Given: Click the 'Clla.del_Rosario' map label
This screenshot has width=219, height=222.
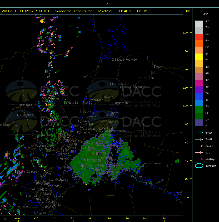Looking at the screenshot, I should coord(124,60).
